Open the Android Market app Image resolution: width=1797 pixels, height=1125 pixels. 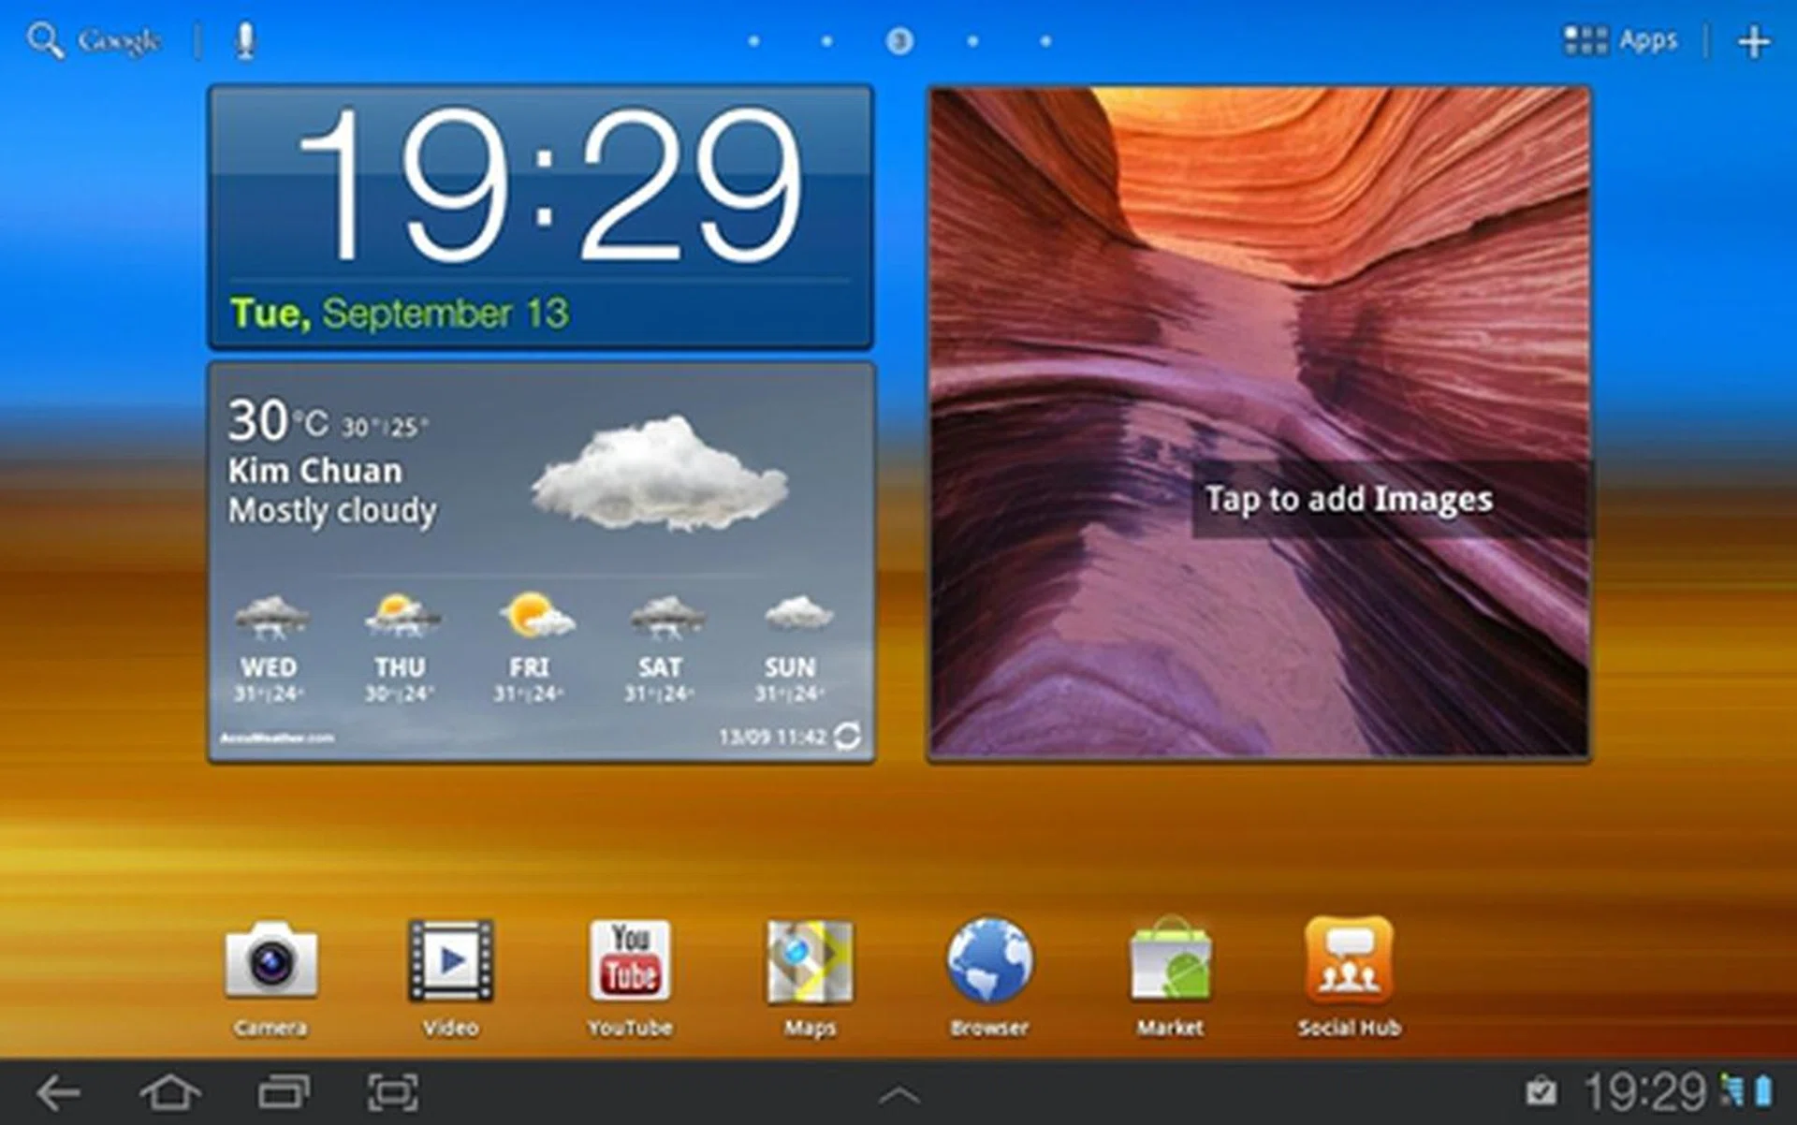click(1170, 962)
